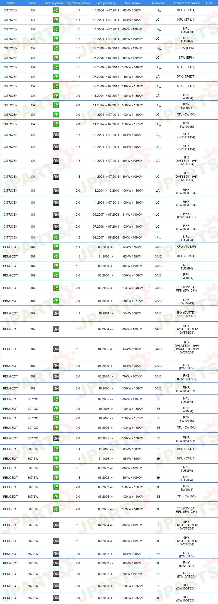The height and width of the screenshot is (604, 218).
Task: Click ON diesel icon in Citroen C4 RHZ (DW10ATED) row
Action: (x=56, y=215)
